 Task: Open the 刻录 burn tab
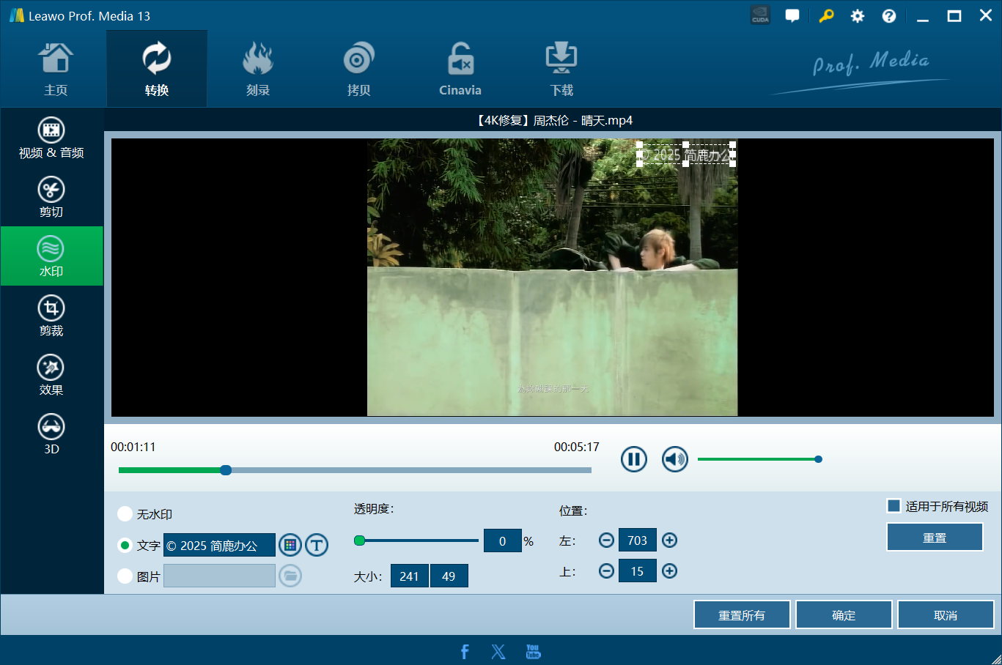tap(258, 70)
